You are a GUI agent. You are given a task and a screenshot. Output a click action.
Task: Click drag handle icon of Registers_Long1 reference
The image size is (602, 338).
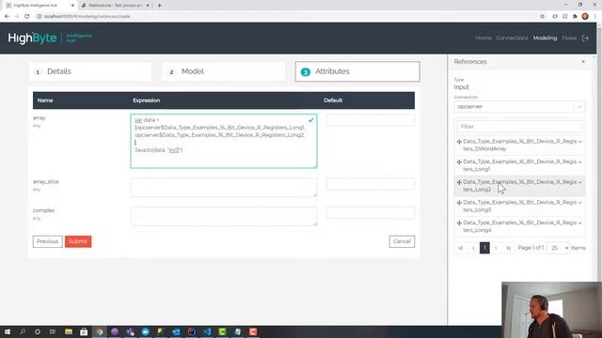[459, 162]
